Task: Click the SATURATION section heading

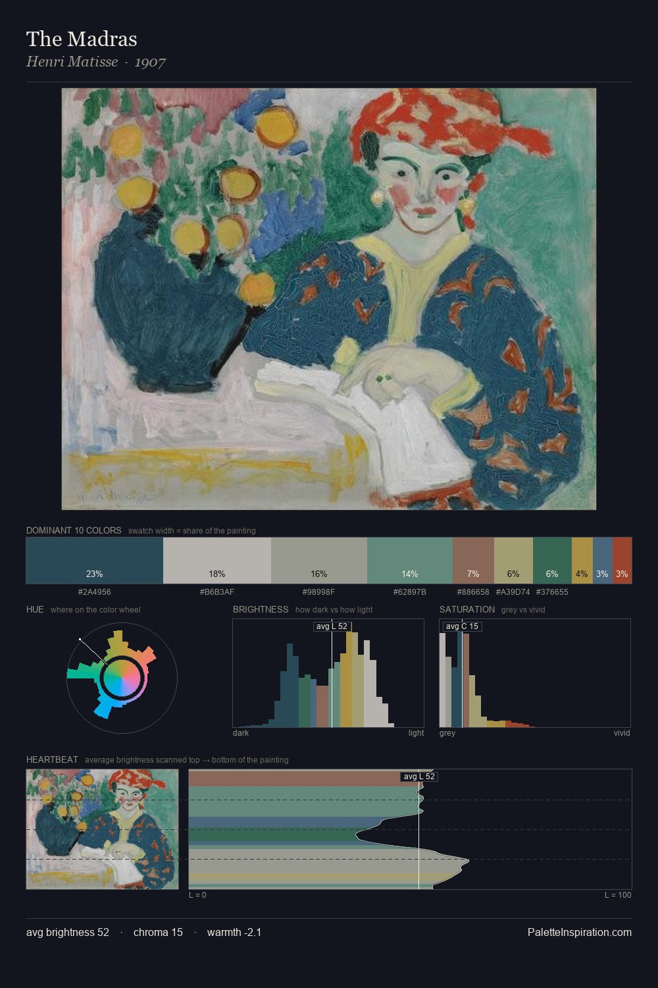Action: point(467,609)
